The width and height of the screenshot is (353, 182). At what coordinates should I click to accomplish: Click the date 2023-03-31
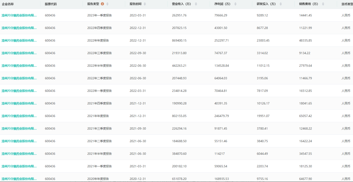137,15
